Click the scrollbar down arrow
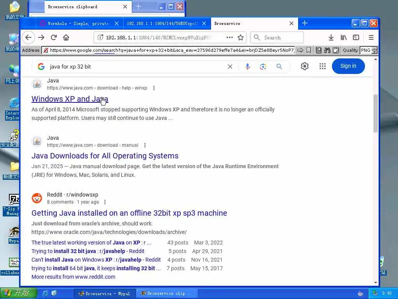The width and height of the screenshot is (398, 299). (x=376, y=283)
